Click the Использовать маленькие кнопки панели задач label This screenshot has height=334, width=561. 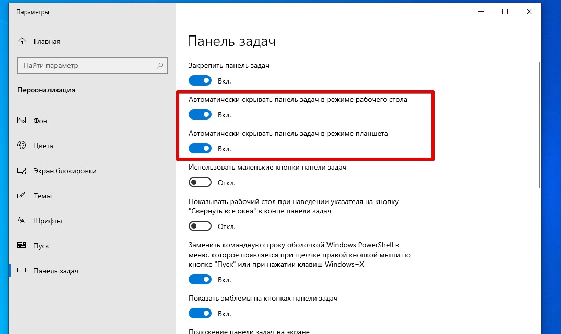tap(267, 167)
